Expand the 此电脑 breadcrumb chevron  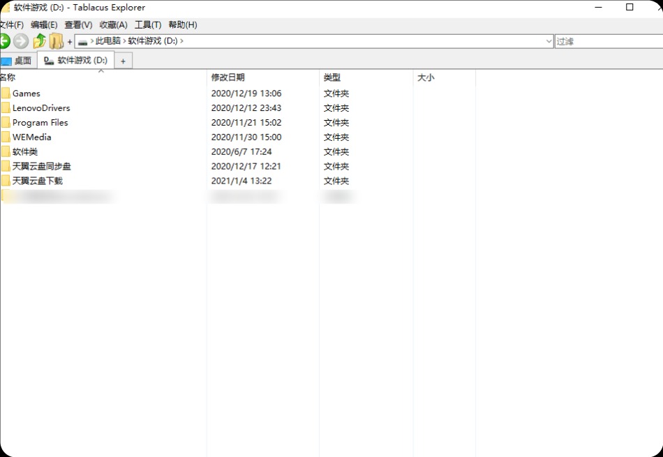[125, 40]
